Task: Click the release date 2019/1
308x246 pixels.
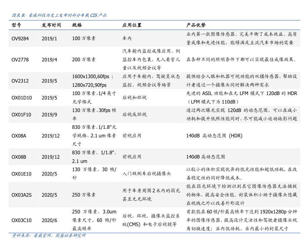Action: 49,38
